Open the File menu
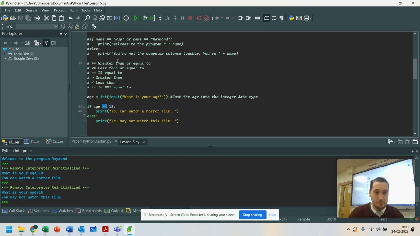This screenshot has height=236, width=420. pyautogui.click(x=7, y=10)
